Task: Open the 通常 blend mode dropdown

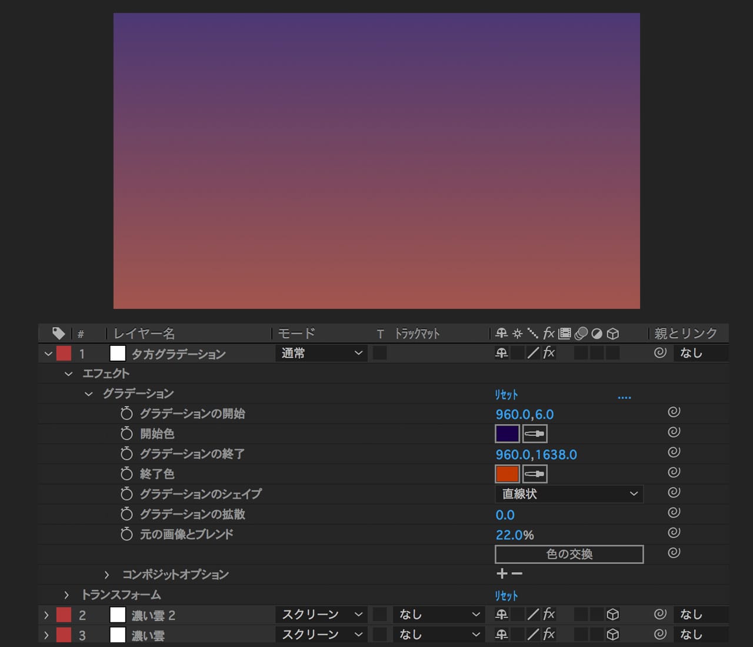Action: 321,353
